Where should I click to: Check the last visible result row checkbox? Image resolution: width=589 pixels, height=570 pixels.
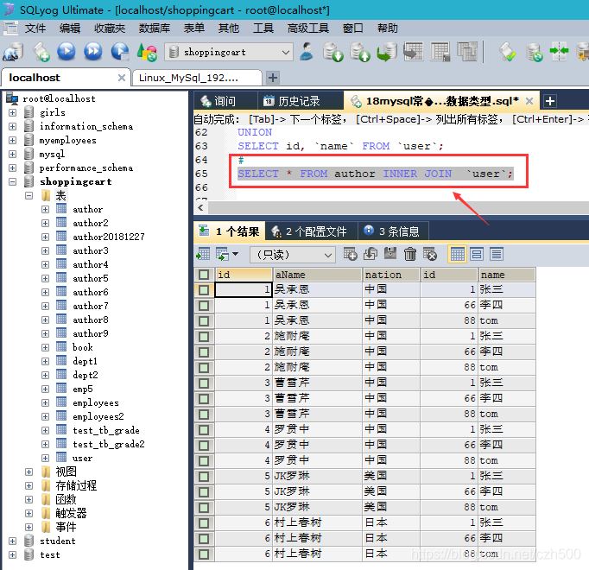[x=203, y=554]
